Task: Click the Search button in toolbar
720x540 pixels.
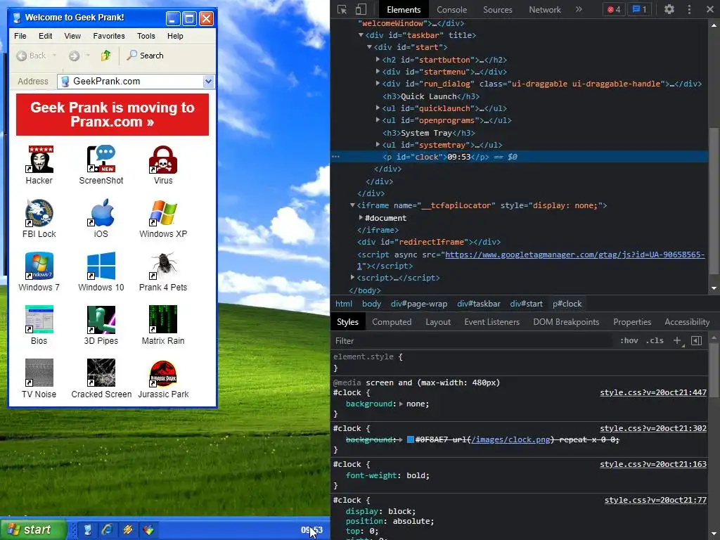Action: (x=145, y=56)
